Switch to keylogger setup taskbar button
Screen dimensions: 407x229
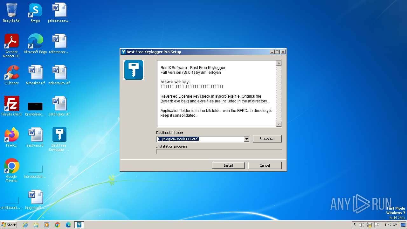[x=79, y=225]
